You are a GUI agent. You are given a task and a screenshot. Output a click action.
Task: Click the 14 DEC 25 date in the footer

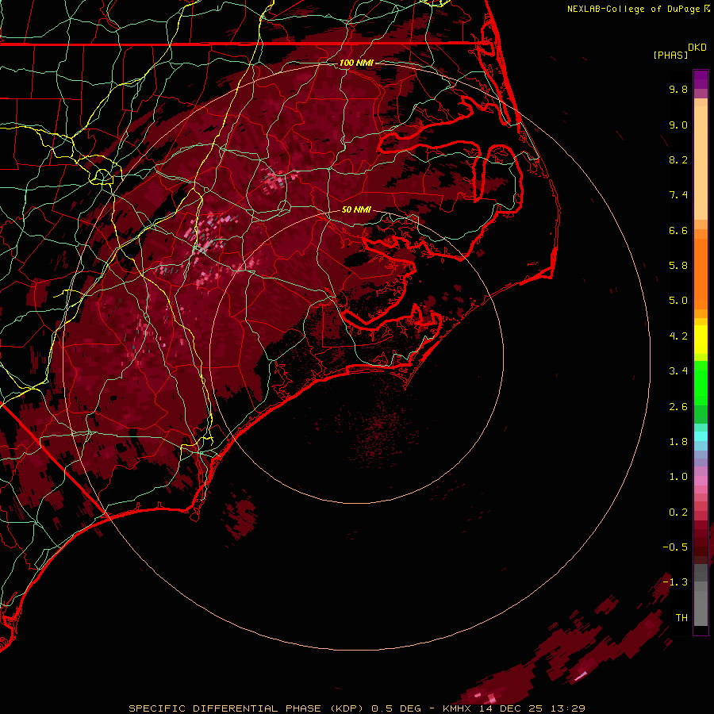[512, 708]
